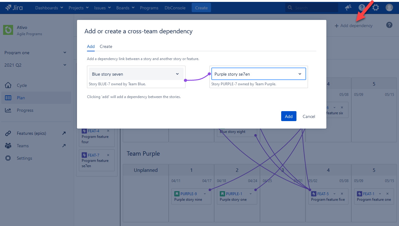
Task: Click the Features (epics) link icon
Action: pos(8,133)
